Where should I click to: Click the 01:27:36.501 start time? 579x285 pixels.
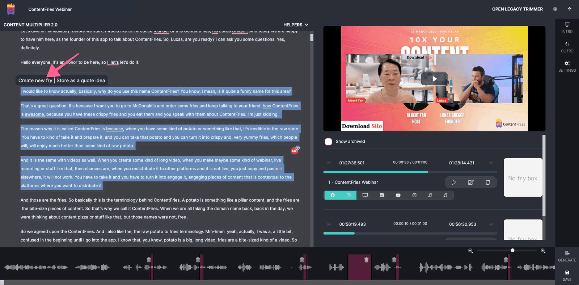point(352,163)
